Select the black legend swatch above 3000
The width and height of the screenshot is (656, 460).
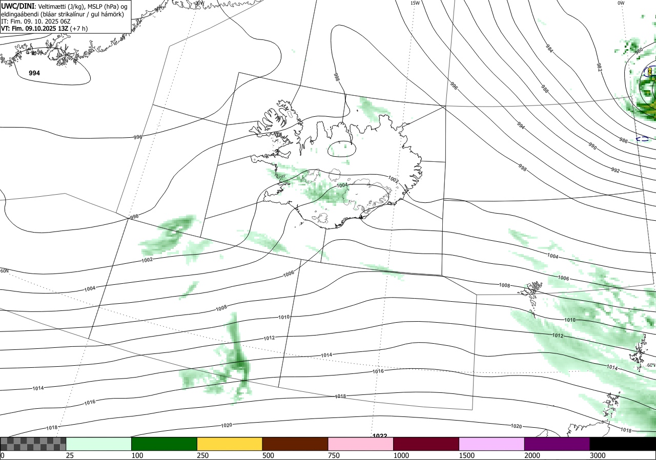tap(623, 444)
